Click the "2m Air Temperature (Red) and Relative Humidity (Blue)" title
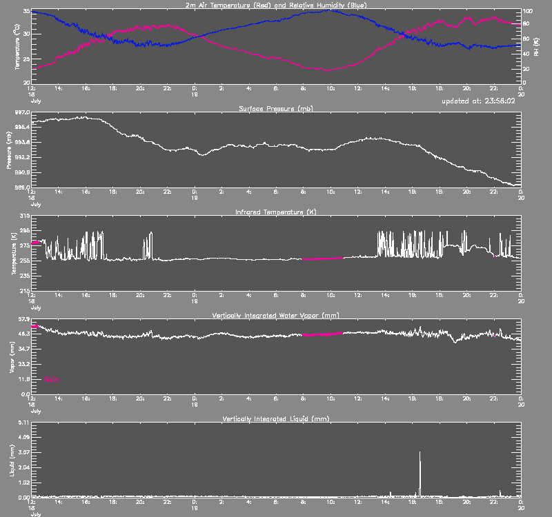552x517 pixels. [276, 5]
